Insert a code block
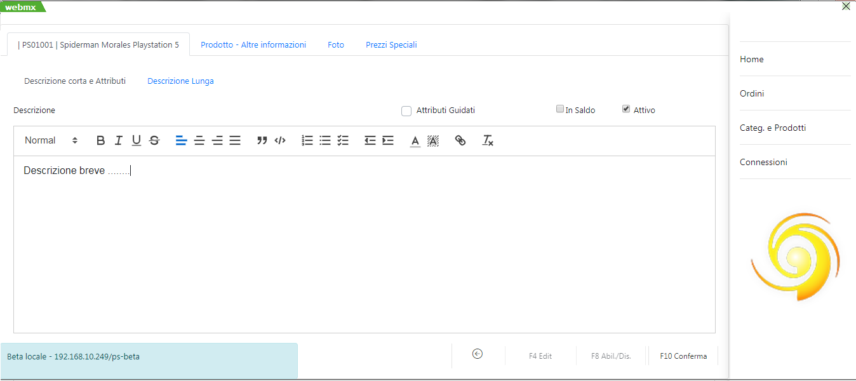856x381 pixels. pyautogui.click(x=280, y=141)
